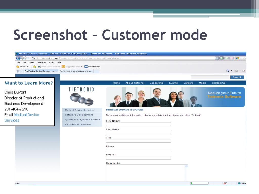Click Email Medical Device Services link

tap(22, 117)
